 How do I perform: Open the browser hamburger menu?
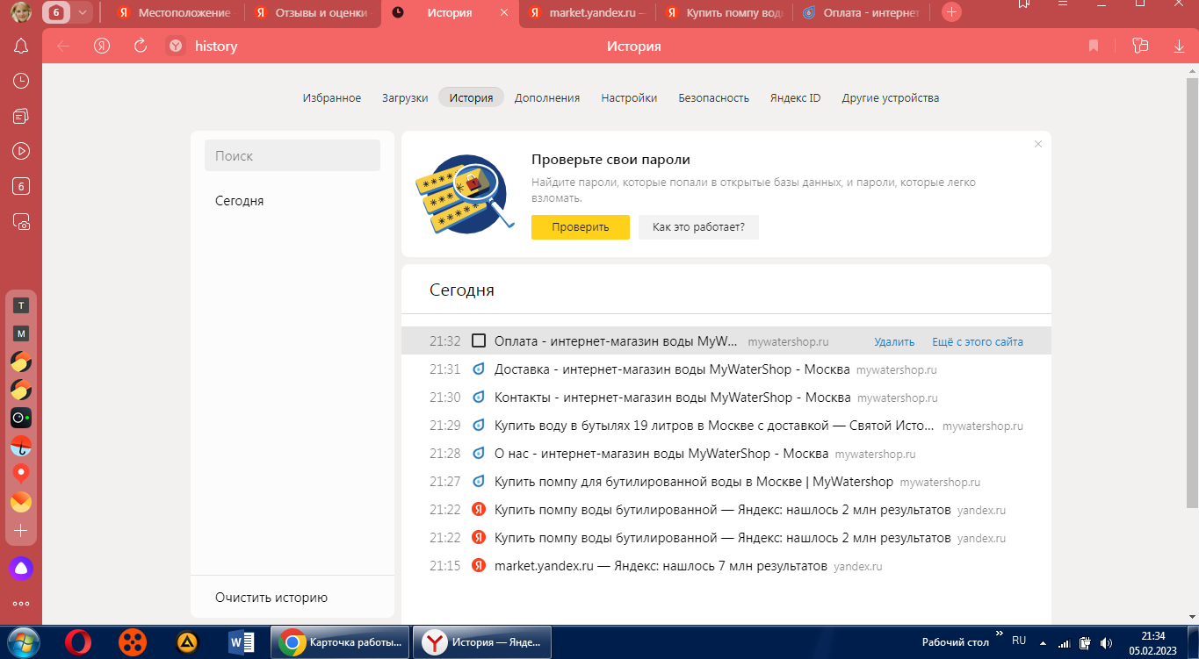coord(1063,4)
